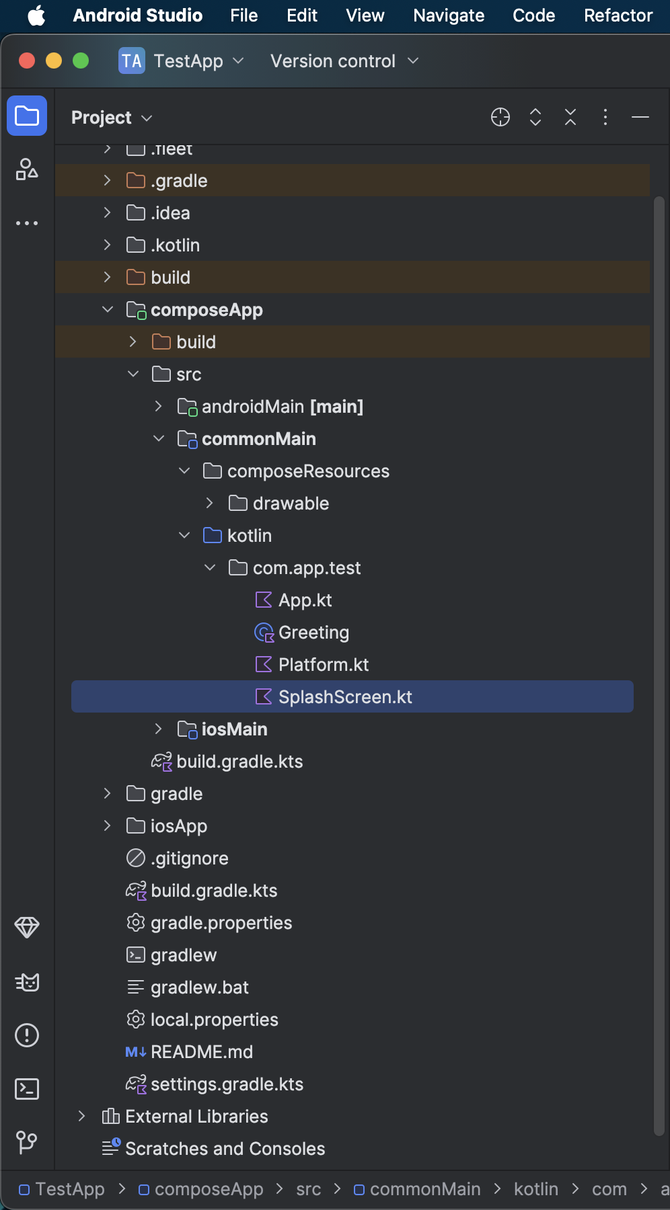Open the Android Studio app menu
Viewport: 670px width, 1210px height.
click(138, 15)
